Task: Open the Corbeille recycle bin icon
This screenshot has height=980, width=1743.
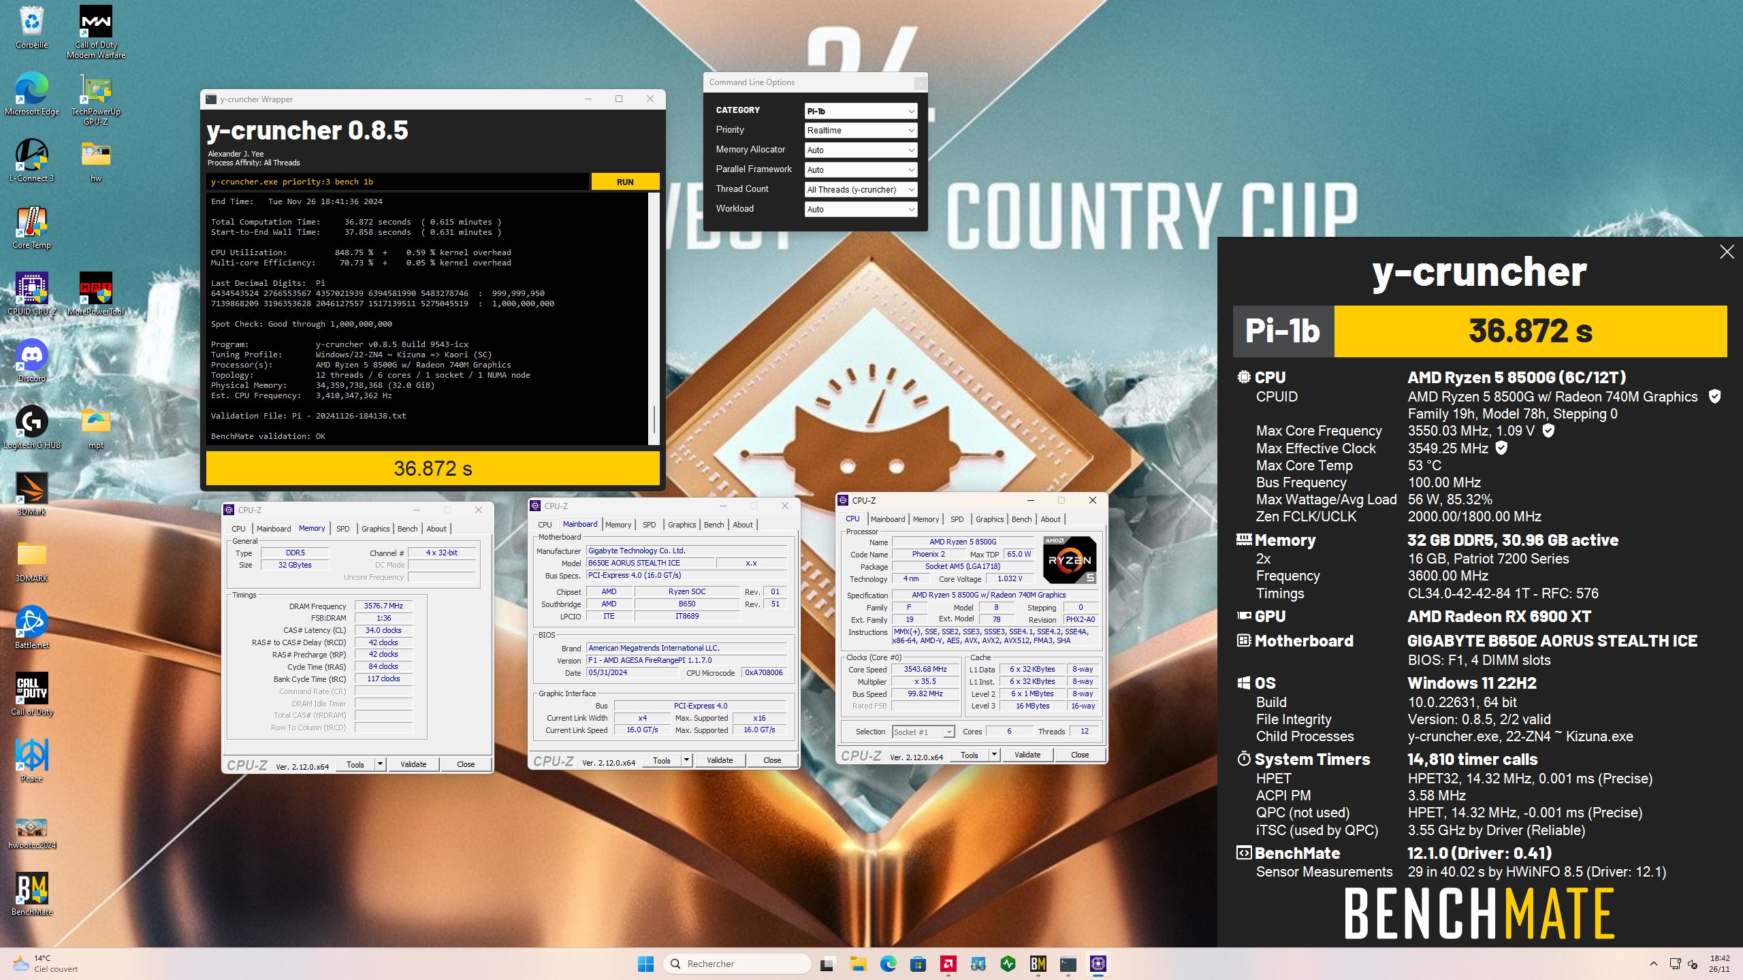Action: tap(31, 27)
